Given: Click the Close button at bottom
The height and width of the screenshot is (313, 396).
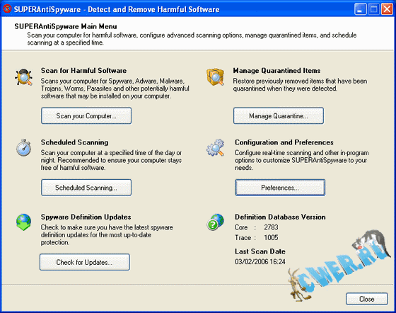Looking at the screenshot, I should [367, 299].
